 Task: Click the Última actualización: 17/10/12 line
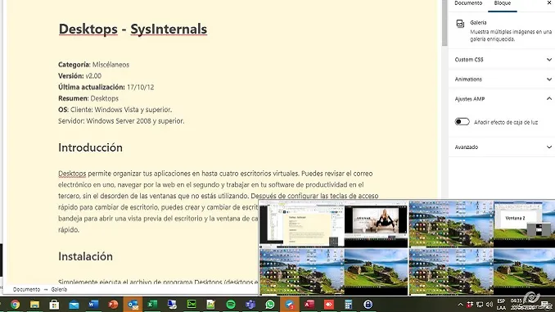(106, 87)
